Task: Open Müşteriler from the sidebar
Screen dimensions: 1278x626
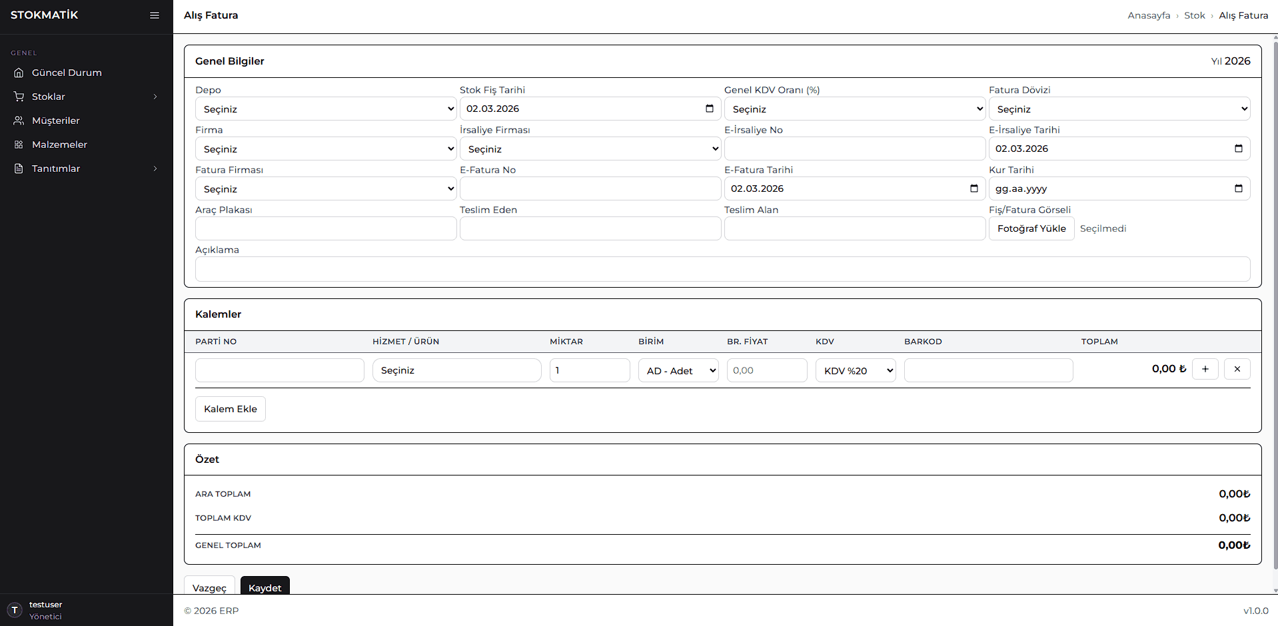Action: coord(56,121)
